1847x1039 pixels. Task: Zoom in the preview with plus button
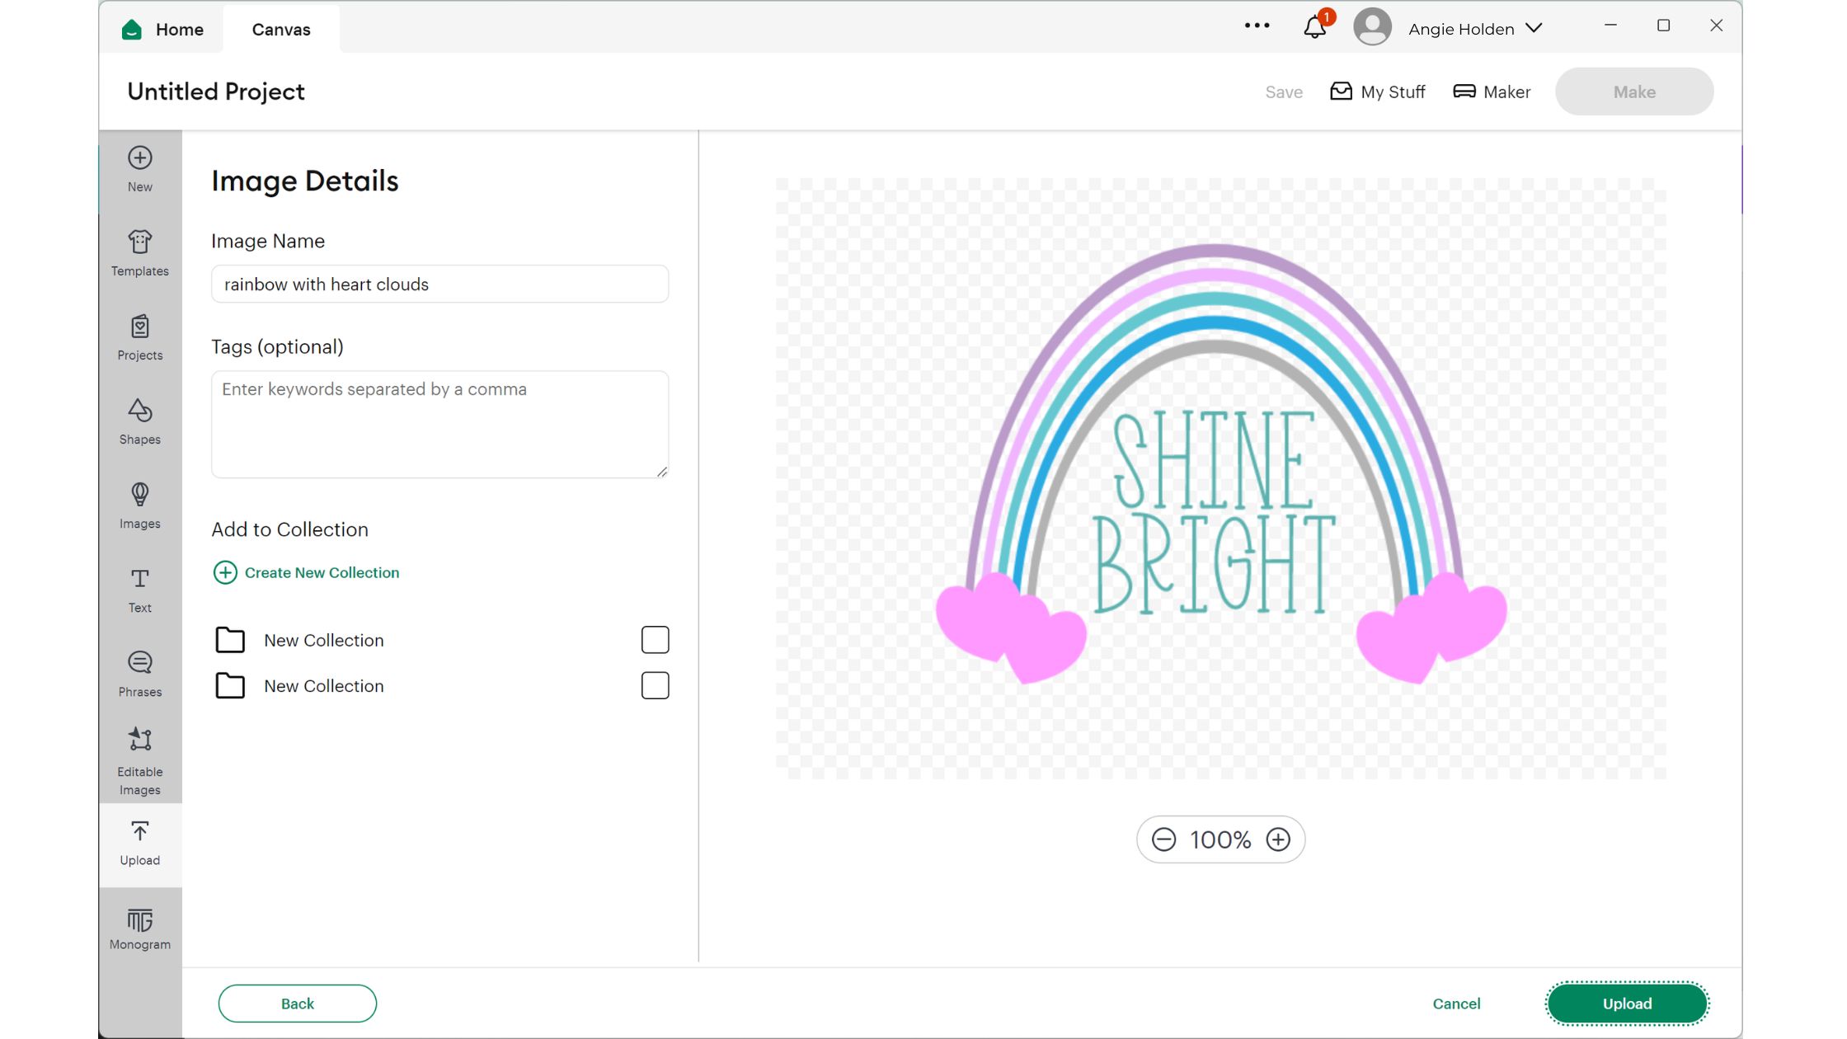click(1277, 839)
